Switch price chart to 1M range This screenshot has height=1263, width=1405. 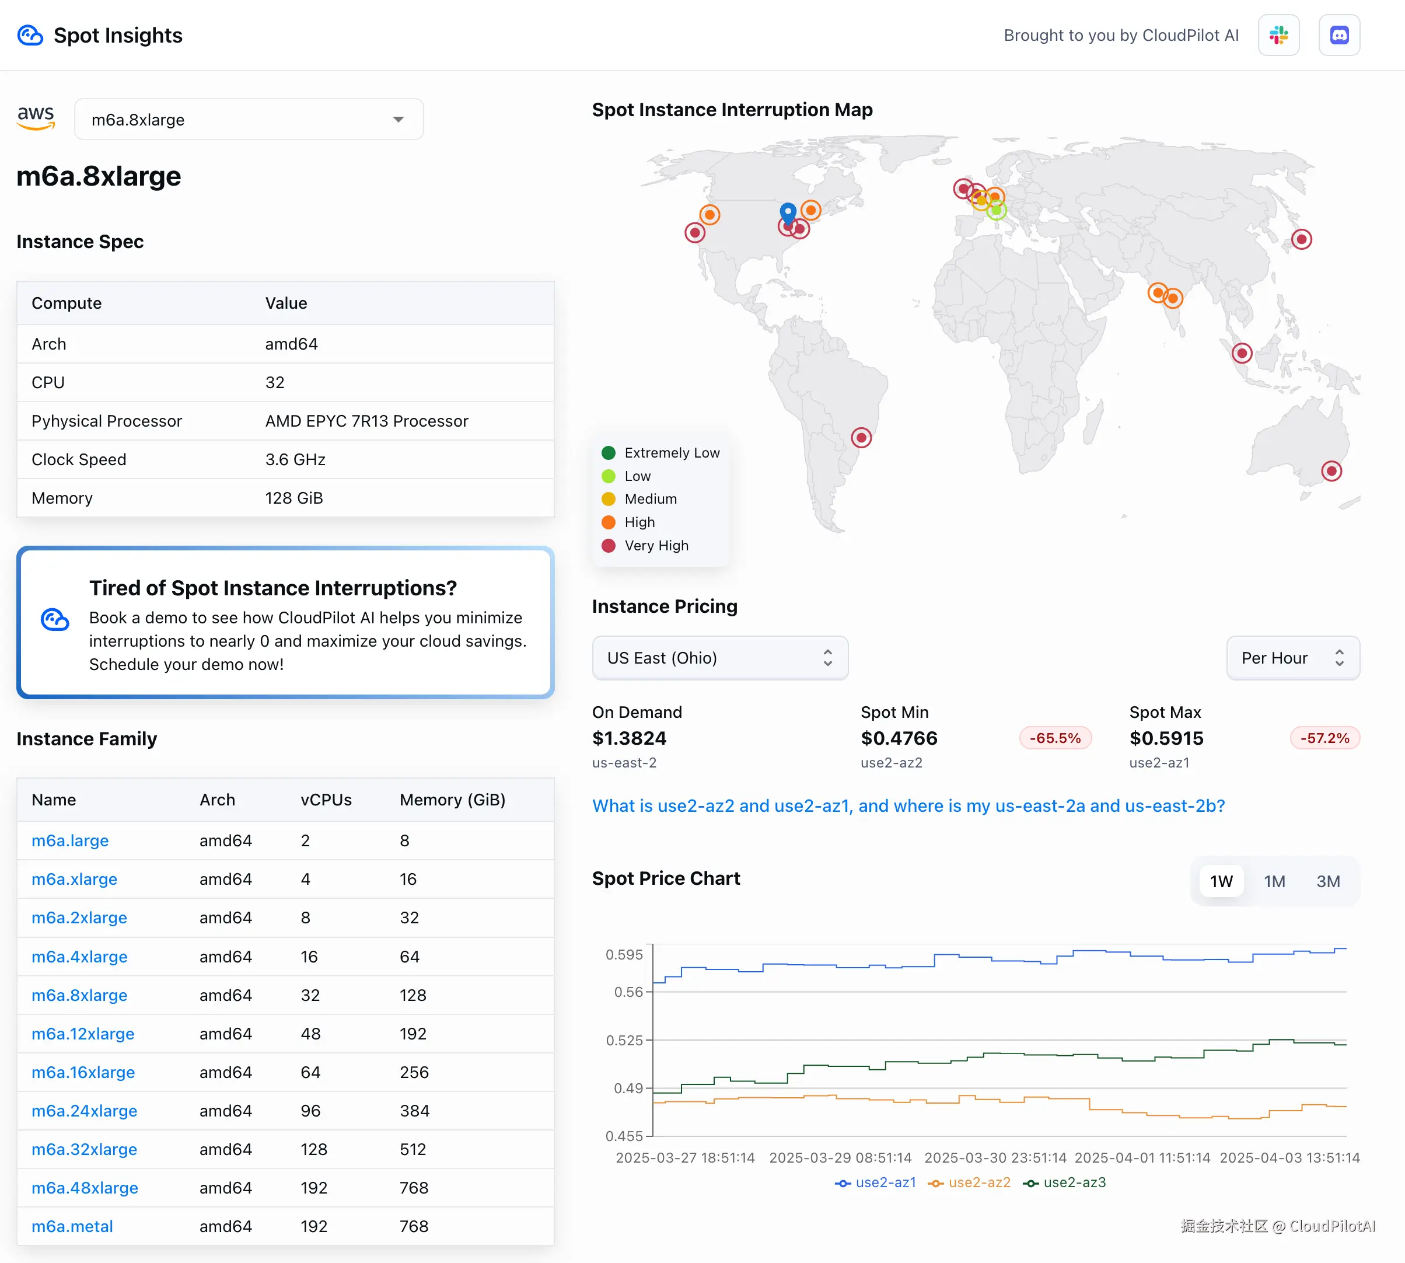pyautogui.click(x=1274, y=881)
